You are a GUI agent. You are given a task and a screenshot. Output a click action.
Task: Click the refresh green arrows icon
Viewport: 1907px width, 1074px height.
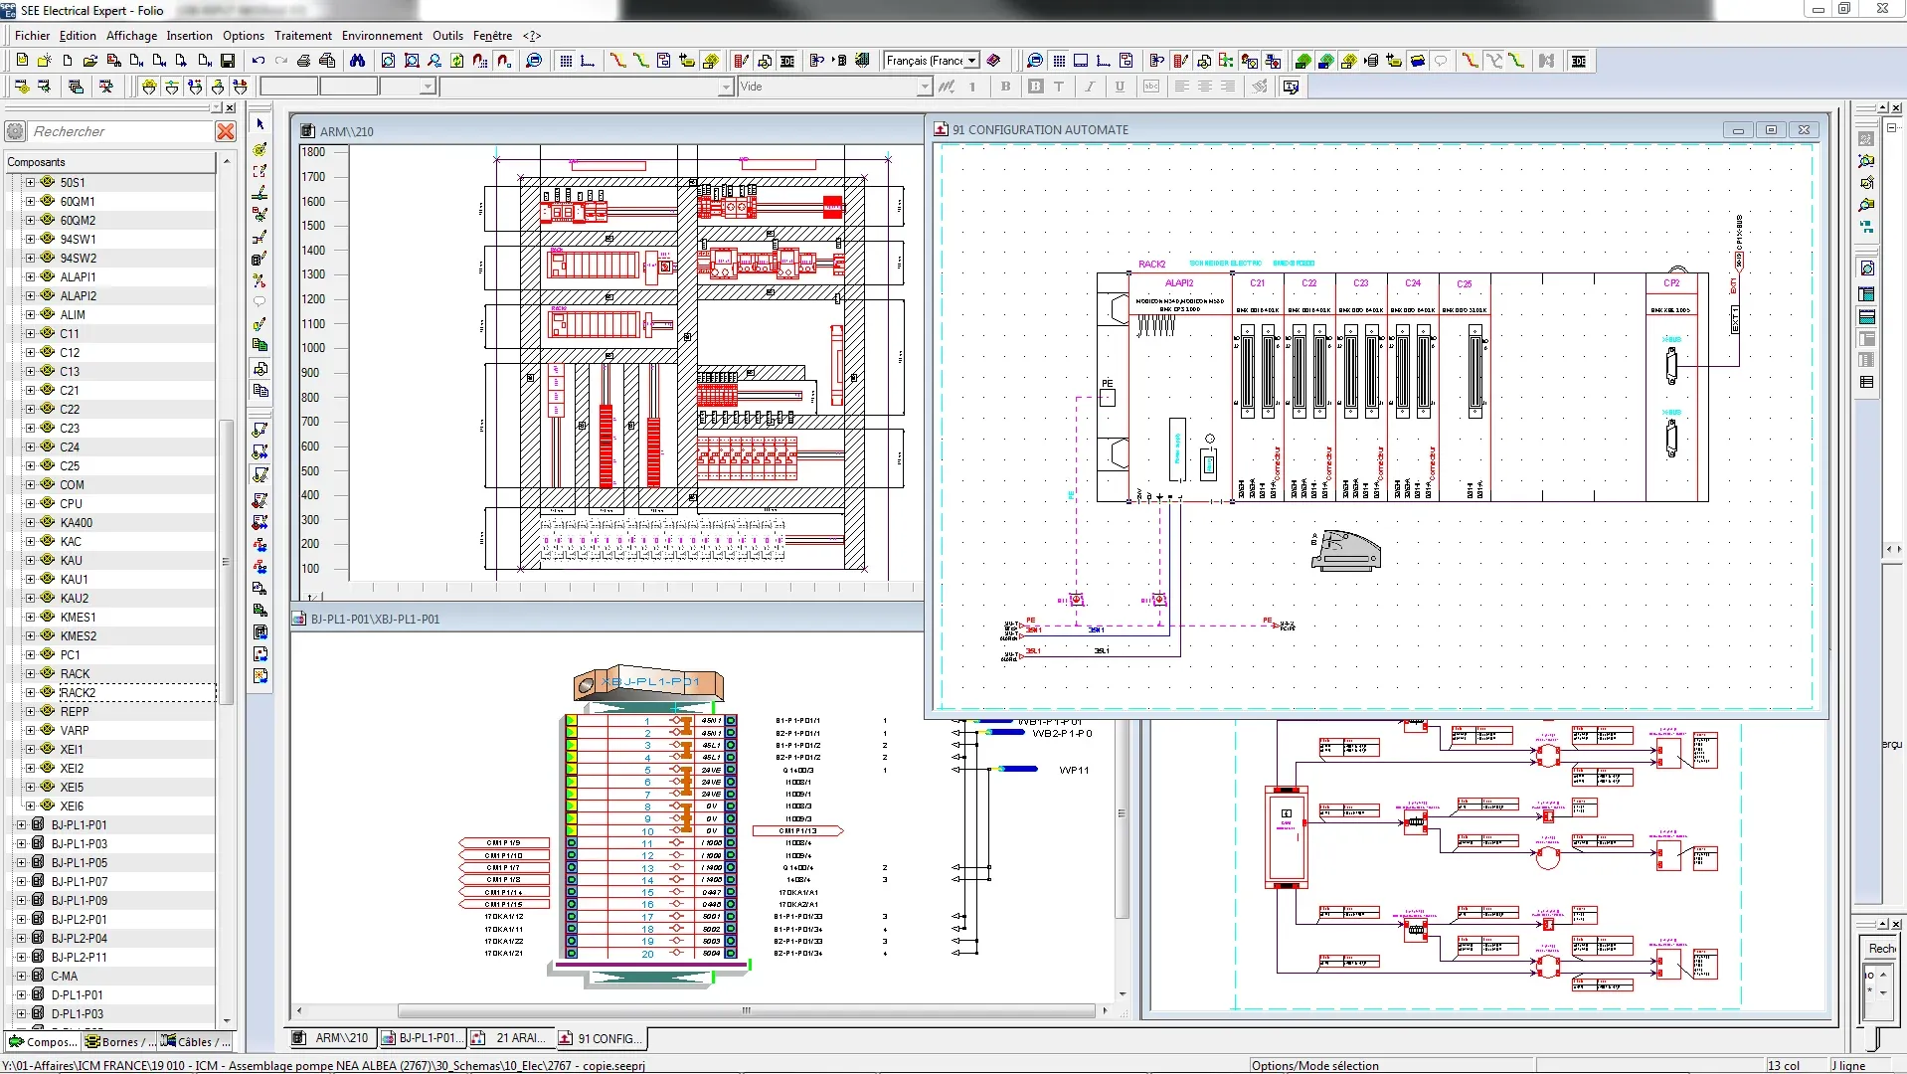click(x=456, y=61)
